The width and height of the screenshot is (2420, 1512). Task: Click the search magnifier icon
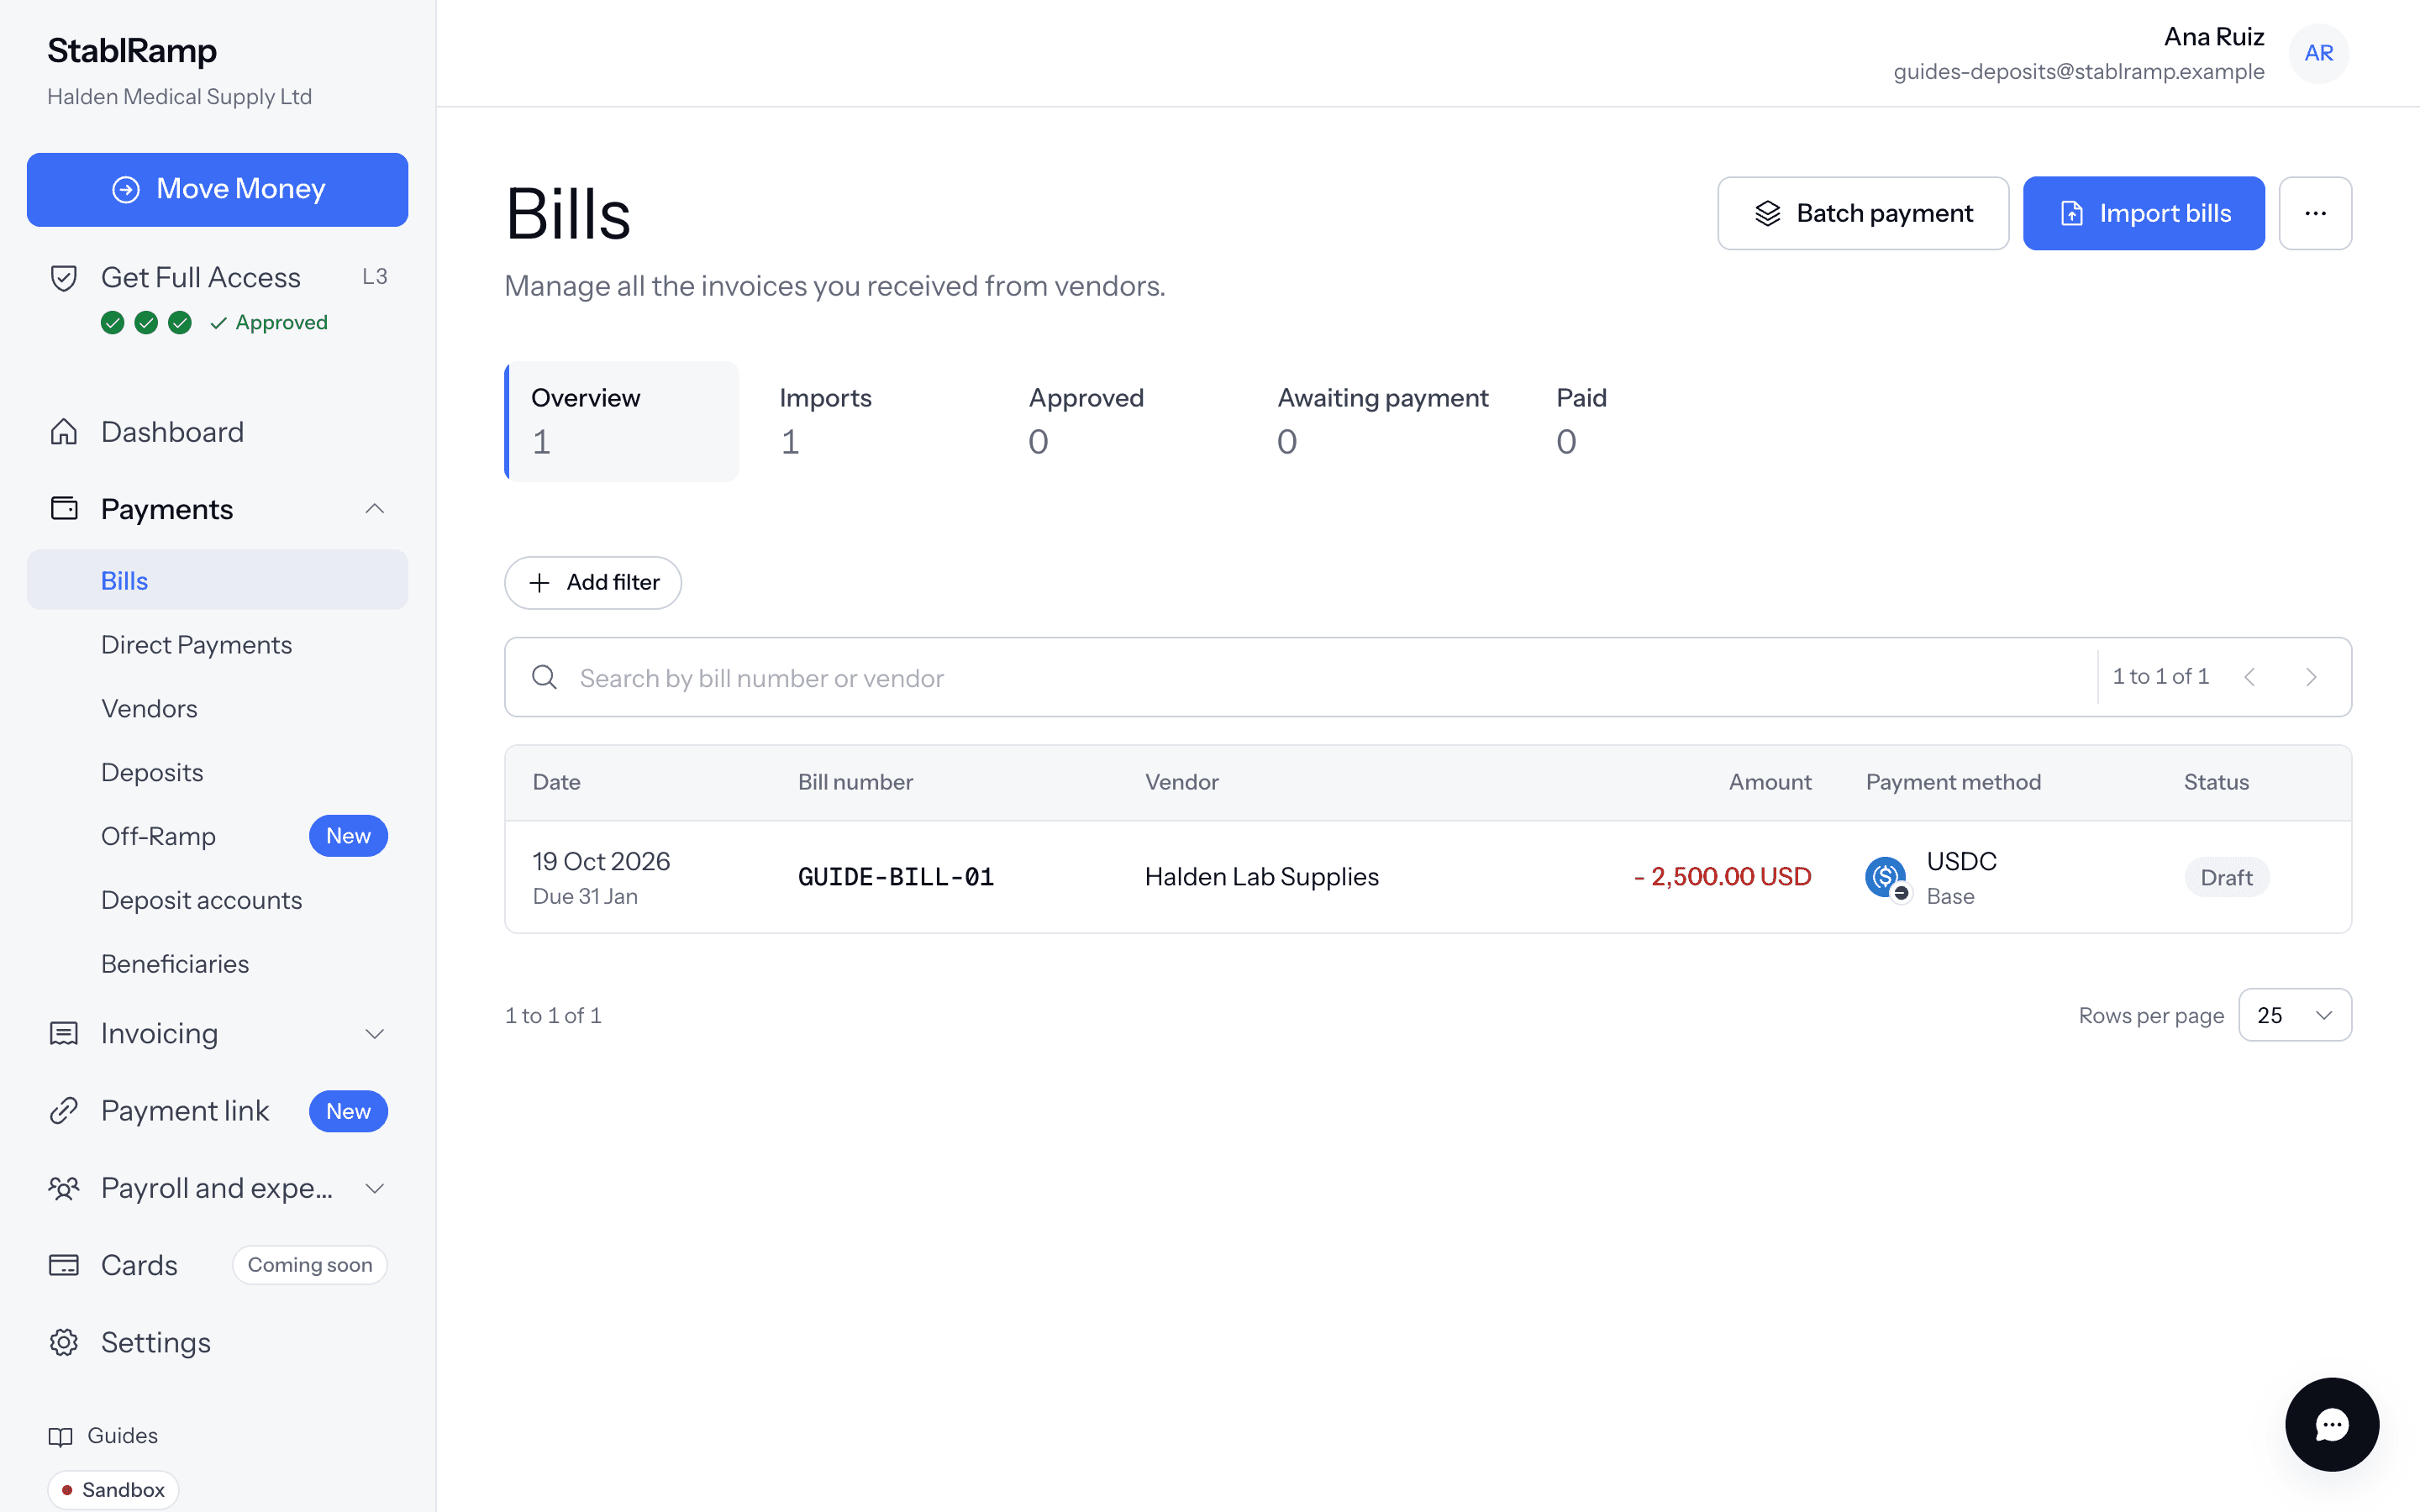pyautogui.click(x=545, y=677)
